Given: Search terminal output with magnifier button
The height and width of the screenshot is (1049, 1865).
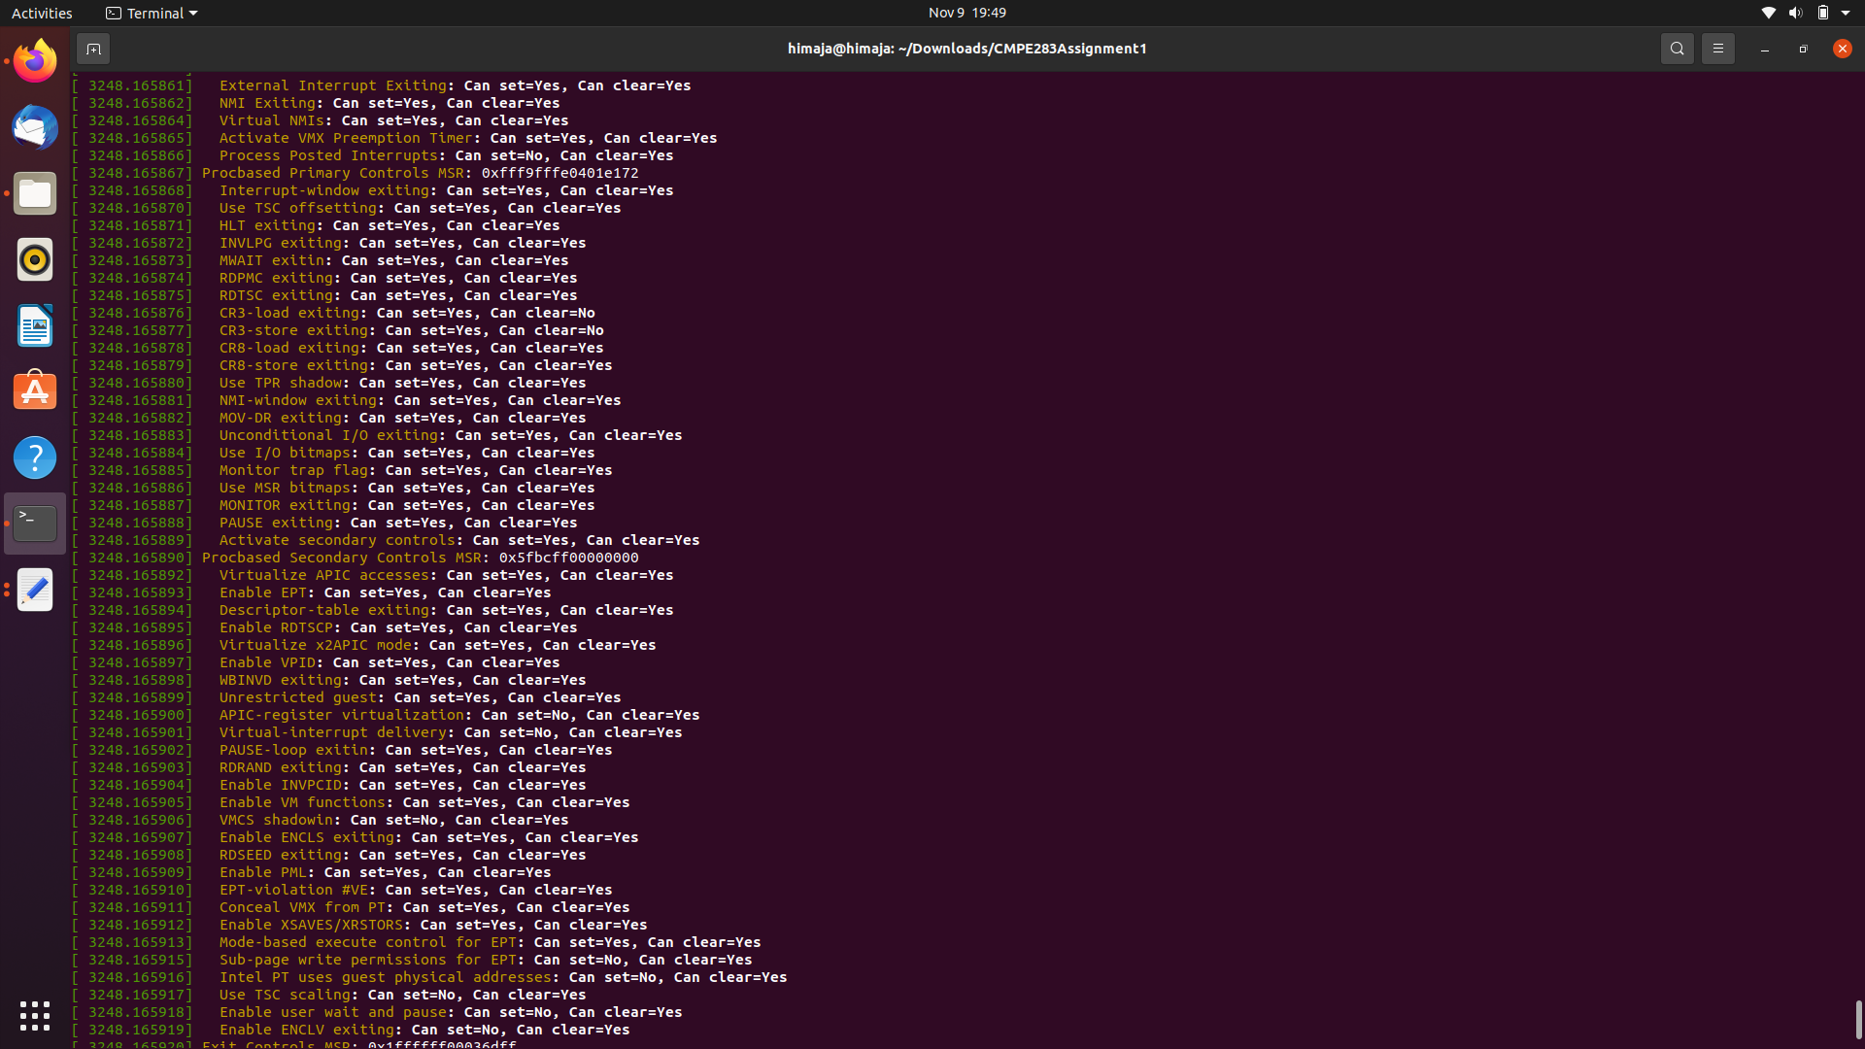Looking at the screenshot, I should 1677,49.
